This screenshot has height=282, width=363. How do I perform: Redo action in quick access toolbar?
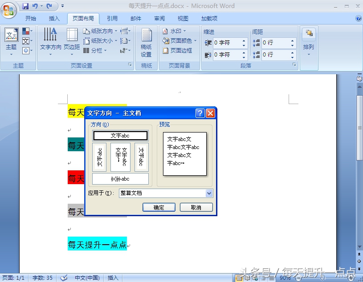pyautogui.click(x=49, y=6)
